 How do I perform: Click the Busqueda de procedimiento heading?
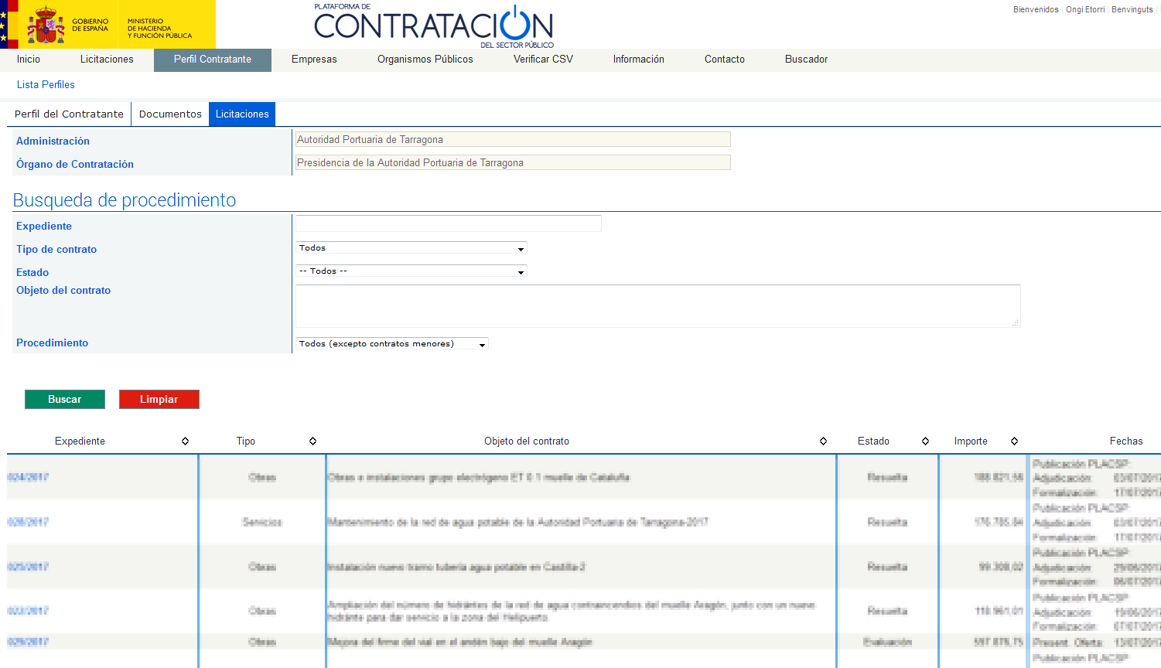pos(125,200)
